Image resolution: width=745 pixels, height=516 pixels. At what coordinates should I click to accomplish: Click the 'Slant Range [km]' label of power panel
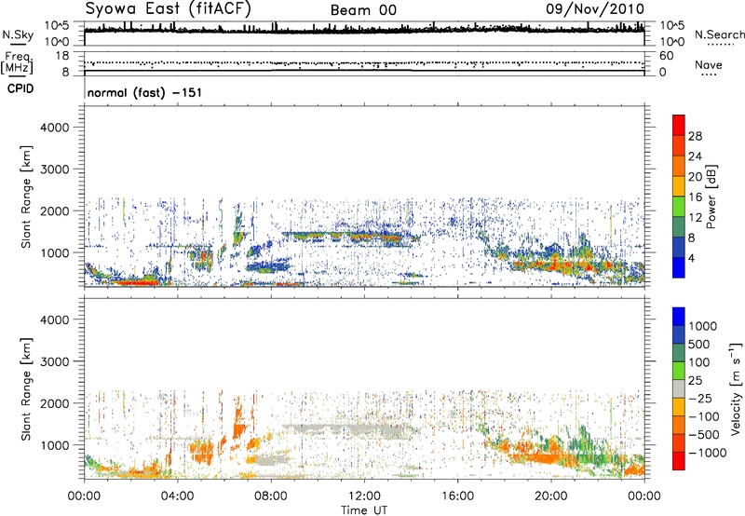coord(26,197)
